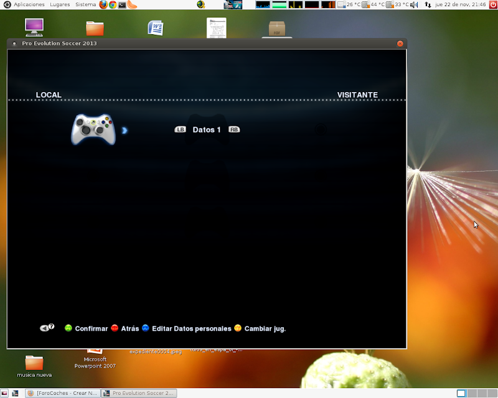
Task: Click the orange launcher icon after terminal
Action: [132, 4]
